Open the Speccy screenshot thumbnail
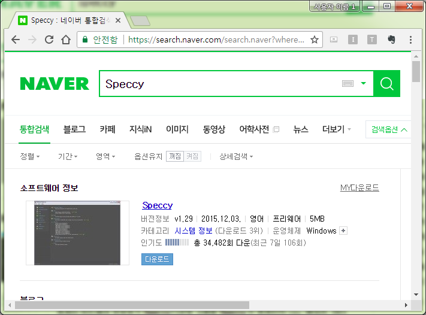Image resolution: width=426 pixels, height=315 pixels. coord(77,233)
